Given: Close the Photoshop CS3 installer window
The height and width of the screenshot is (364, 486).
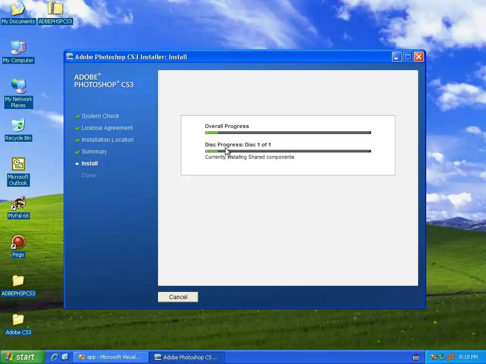Looking at the screenshot, I should click(419, 57).
